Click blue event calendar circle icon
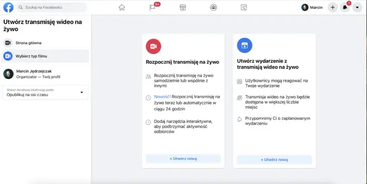 coord(245,45)
